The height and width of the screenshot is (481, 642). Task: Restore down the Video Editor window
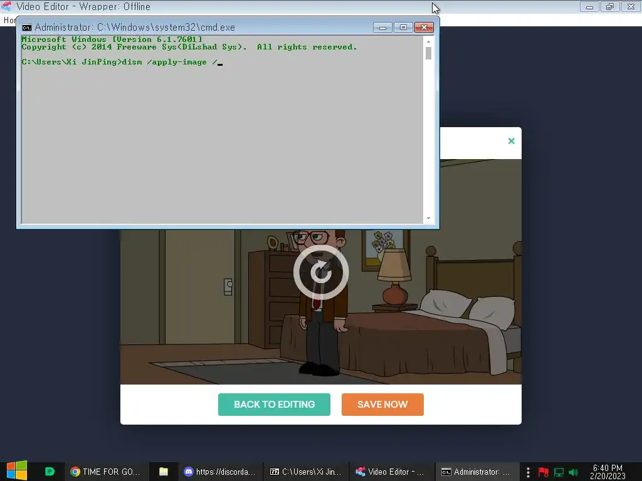(610, 7)
